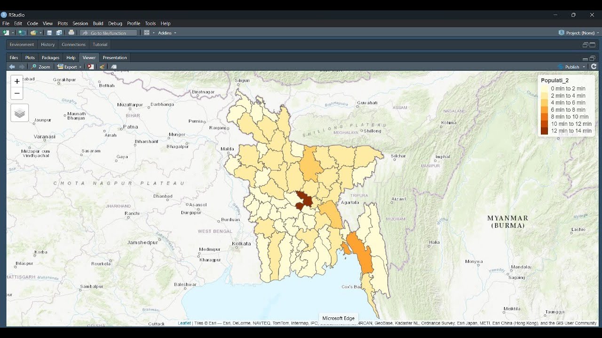Minimize the Viewer pane
Screen dimensions: 602x338
pos(585,59)
